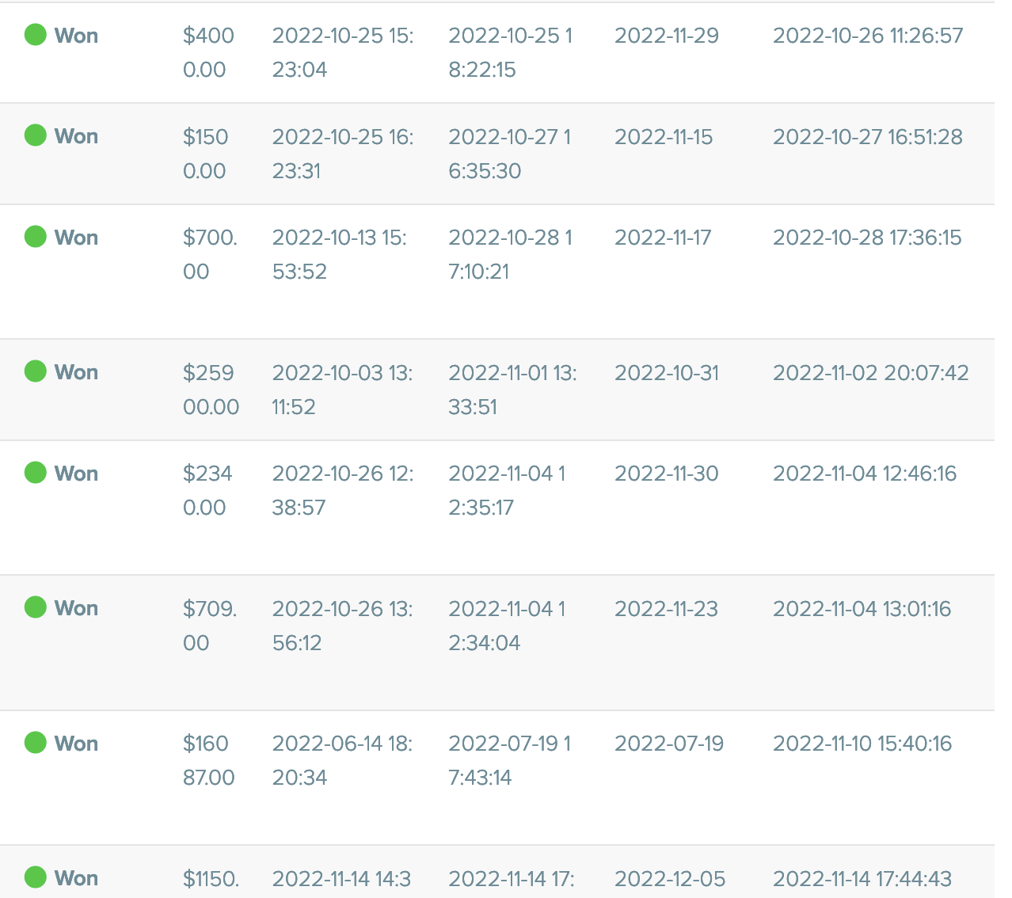Select the 2022-10-31 date cell
1012x898 pixels.
pos(666,373)
